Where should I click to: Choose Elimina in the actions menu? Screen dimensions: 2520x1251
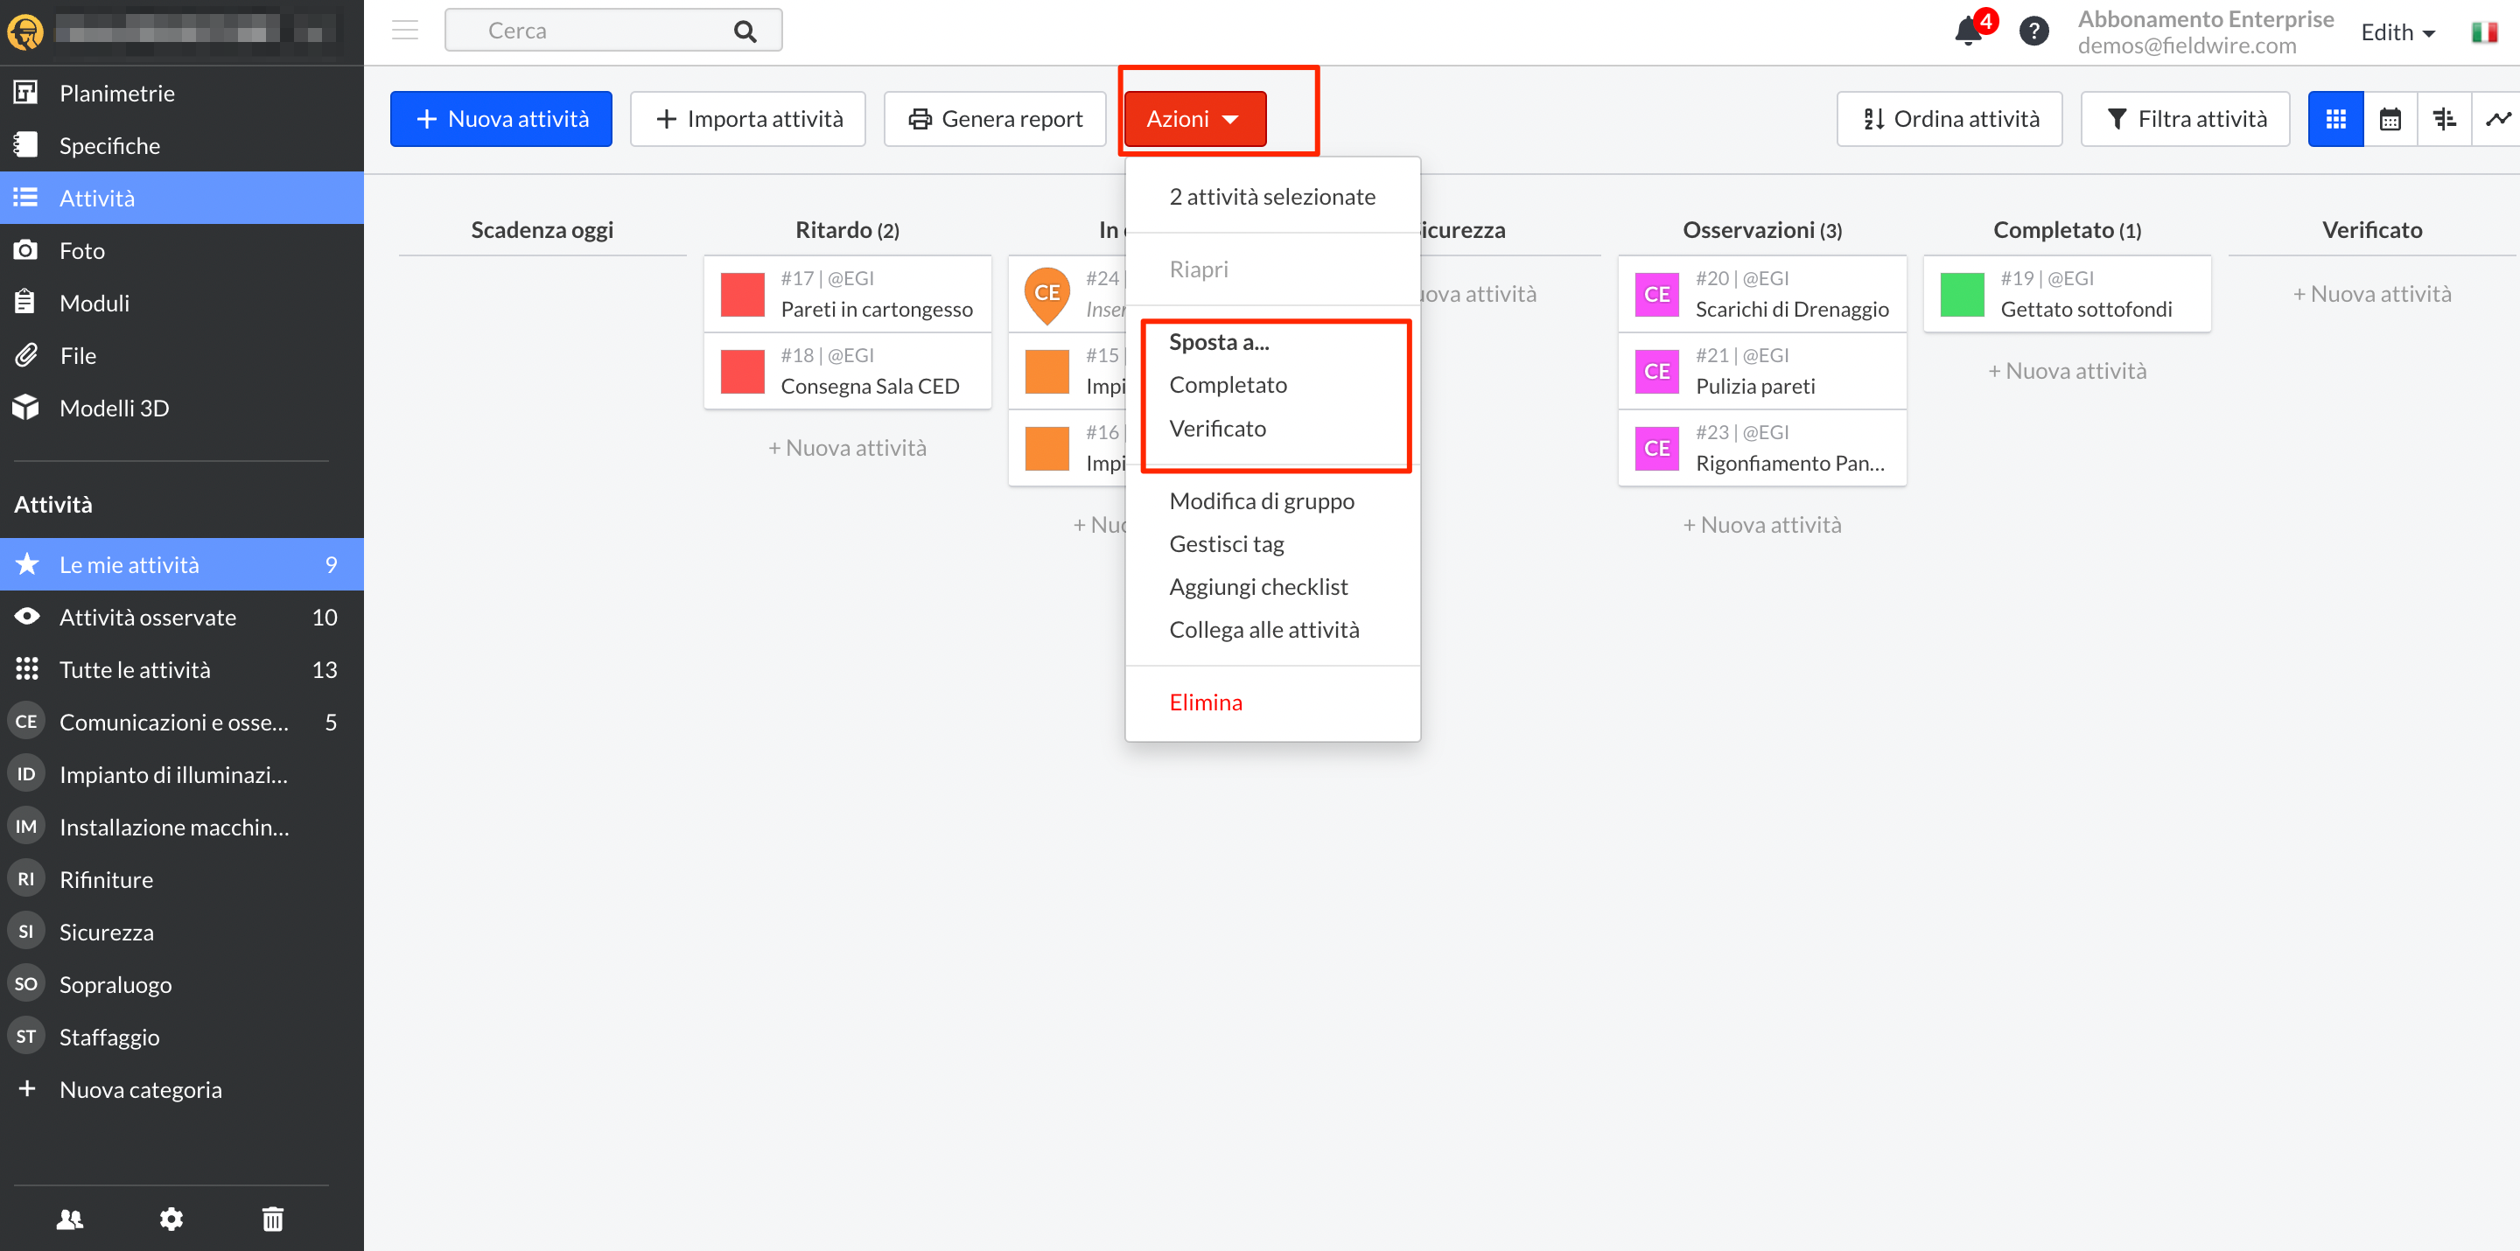(1271, 702)
